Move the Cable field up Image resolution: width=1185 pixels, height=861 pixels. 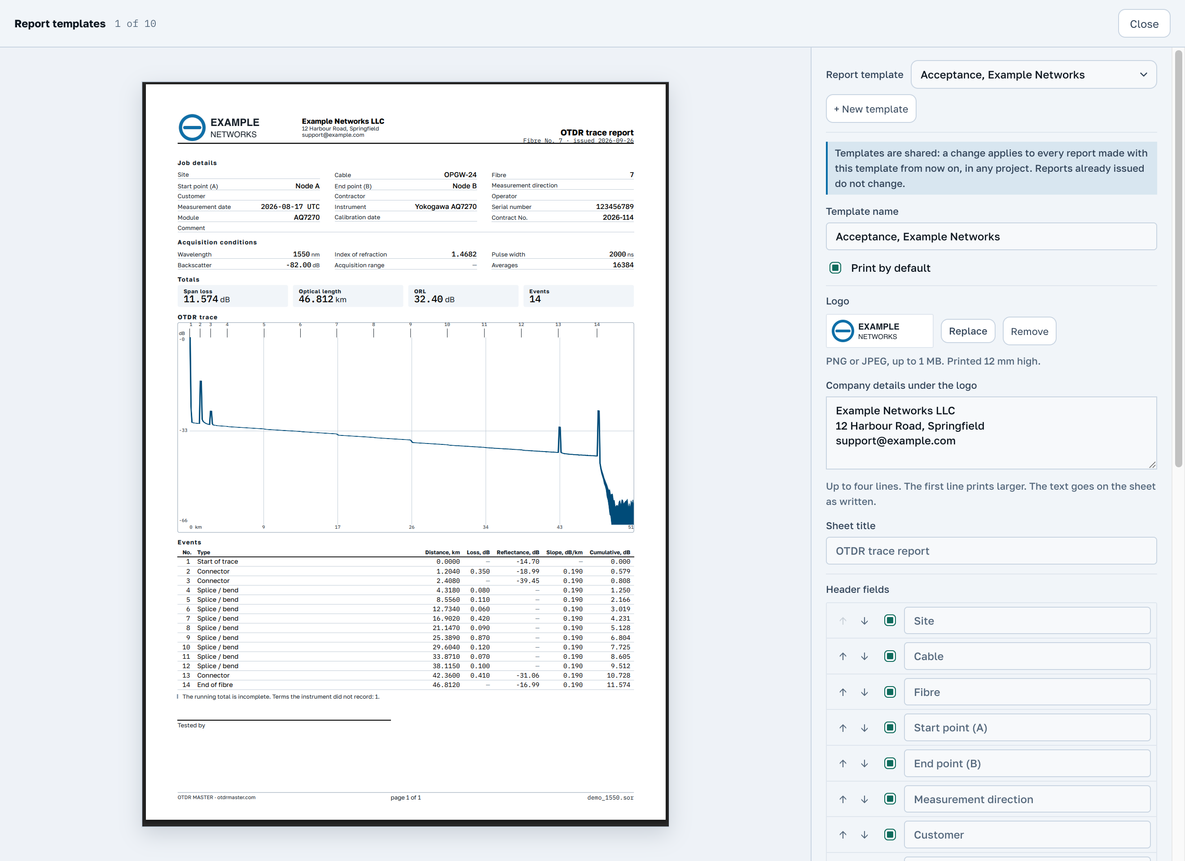point(843,657)
